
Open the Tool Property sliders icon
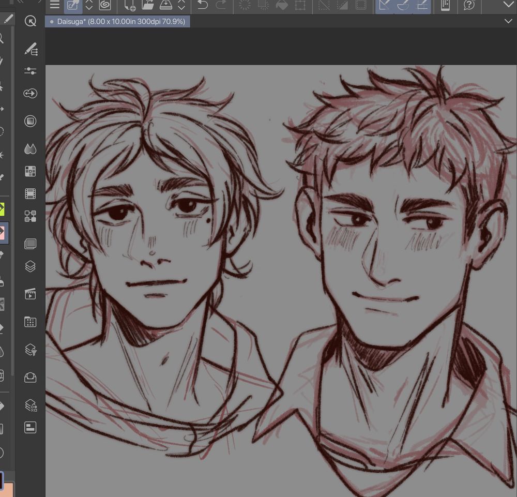click(x=31, y=71)
